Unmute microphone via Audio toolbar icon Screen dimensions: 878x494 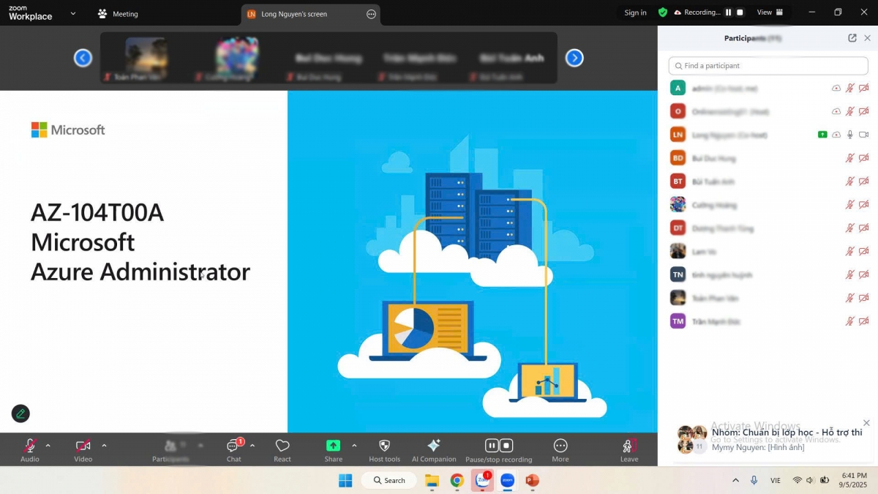click(30, 446)
